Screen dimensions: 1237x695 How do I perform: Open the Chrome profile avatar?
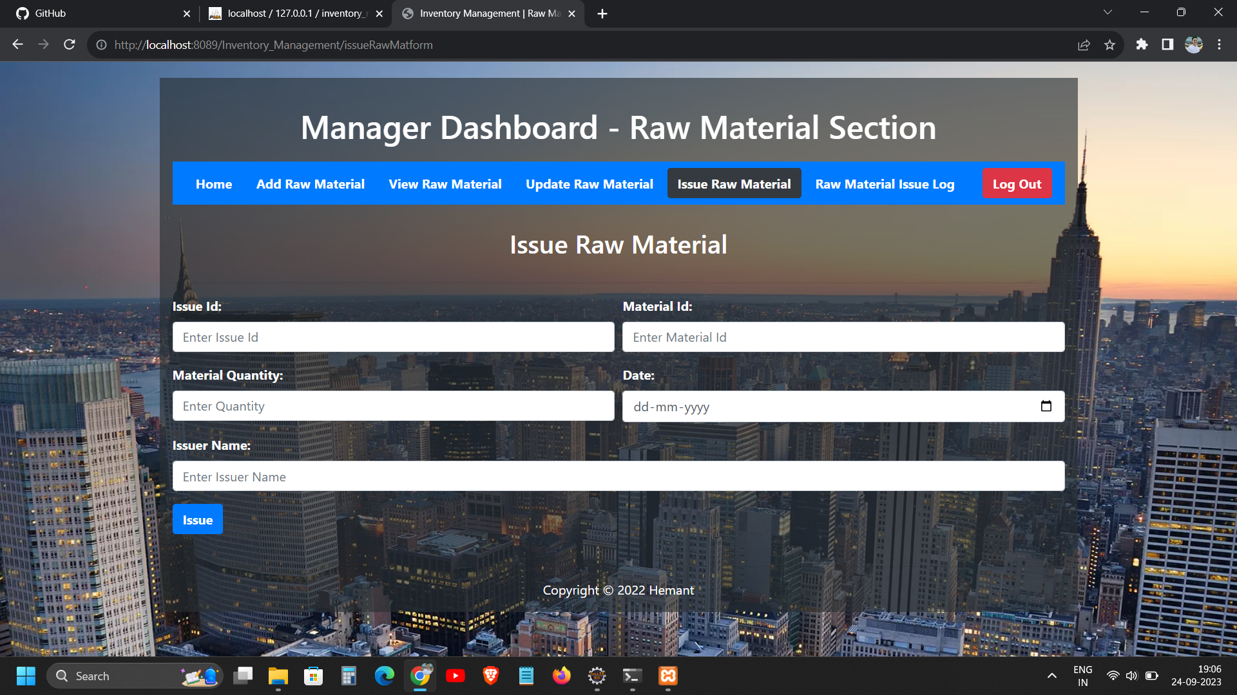pyautogui.click(x=1194, y=44)
